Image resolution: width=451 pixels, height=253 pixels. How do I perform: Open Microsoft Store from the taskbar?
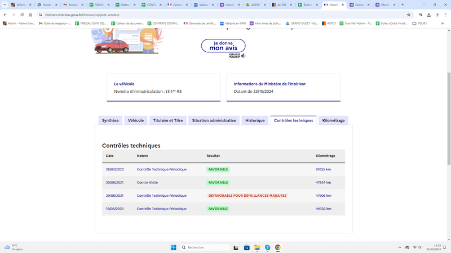coord(246,247)
